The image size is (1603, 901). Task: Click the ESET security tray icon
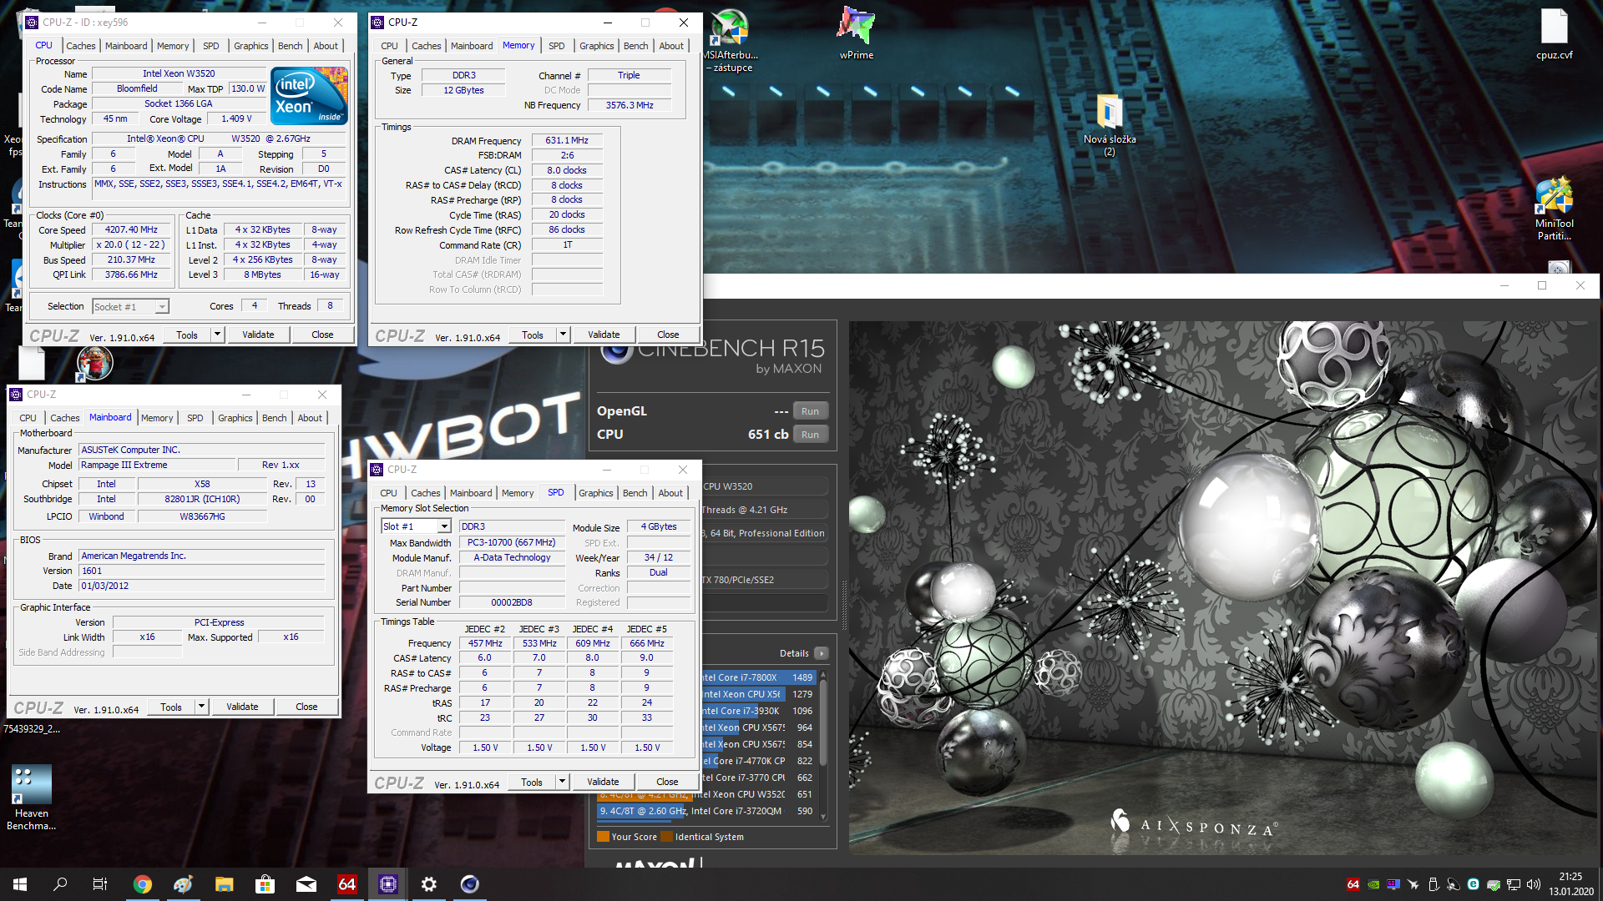click(1474, 884)
